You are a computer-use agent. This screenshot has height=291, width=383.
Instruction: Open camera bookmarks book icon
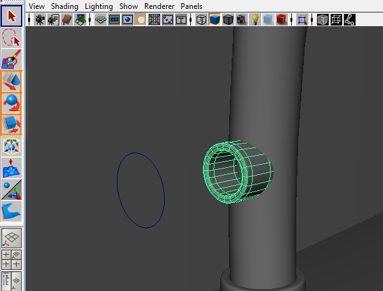click(x=67, y=20)
